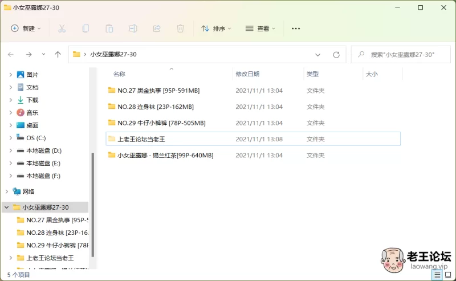Screen dimensions: 456x281
Task: Open 本地磁盘 (D:) in sidebar
Action: pyautogui.click(x=39, y=150)
